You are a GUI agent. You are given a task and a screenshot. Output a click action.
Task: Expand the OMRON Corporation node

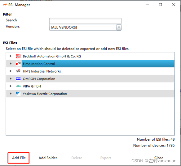(x=11, y=79)
